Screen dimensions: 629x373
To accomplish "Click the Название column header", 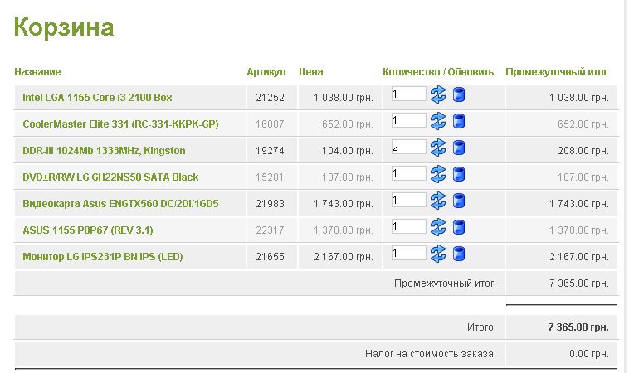I will click(37, 72).
